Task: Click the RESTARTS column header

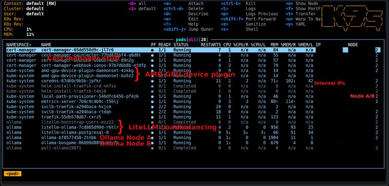Action: 211,45
